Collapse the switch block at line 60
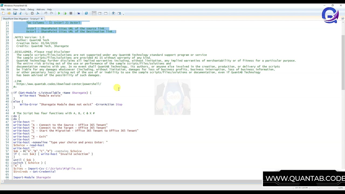Image resolution: width=345 pixels, height=194 pixels. pos(12,163)
